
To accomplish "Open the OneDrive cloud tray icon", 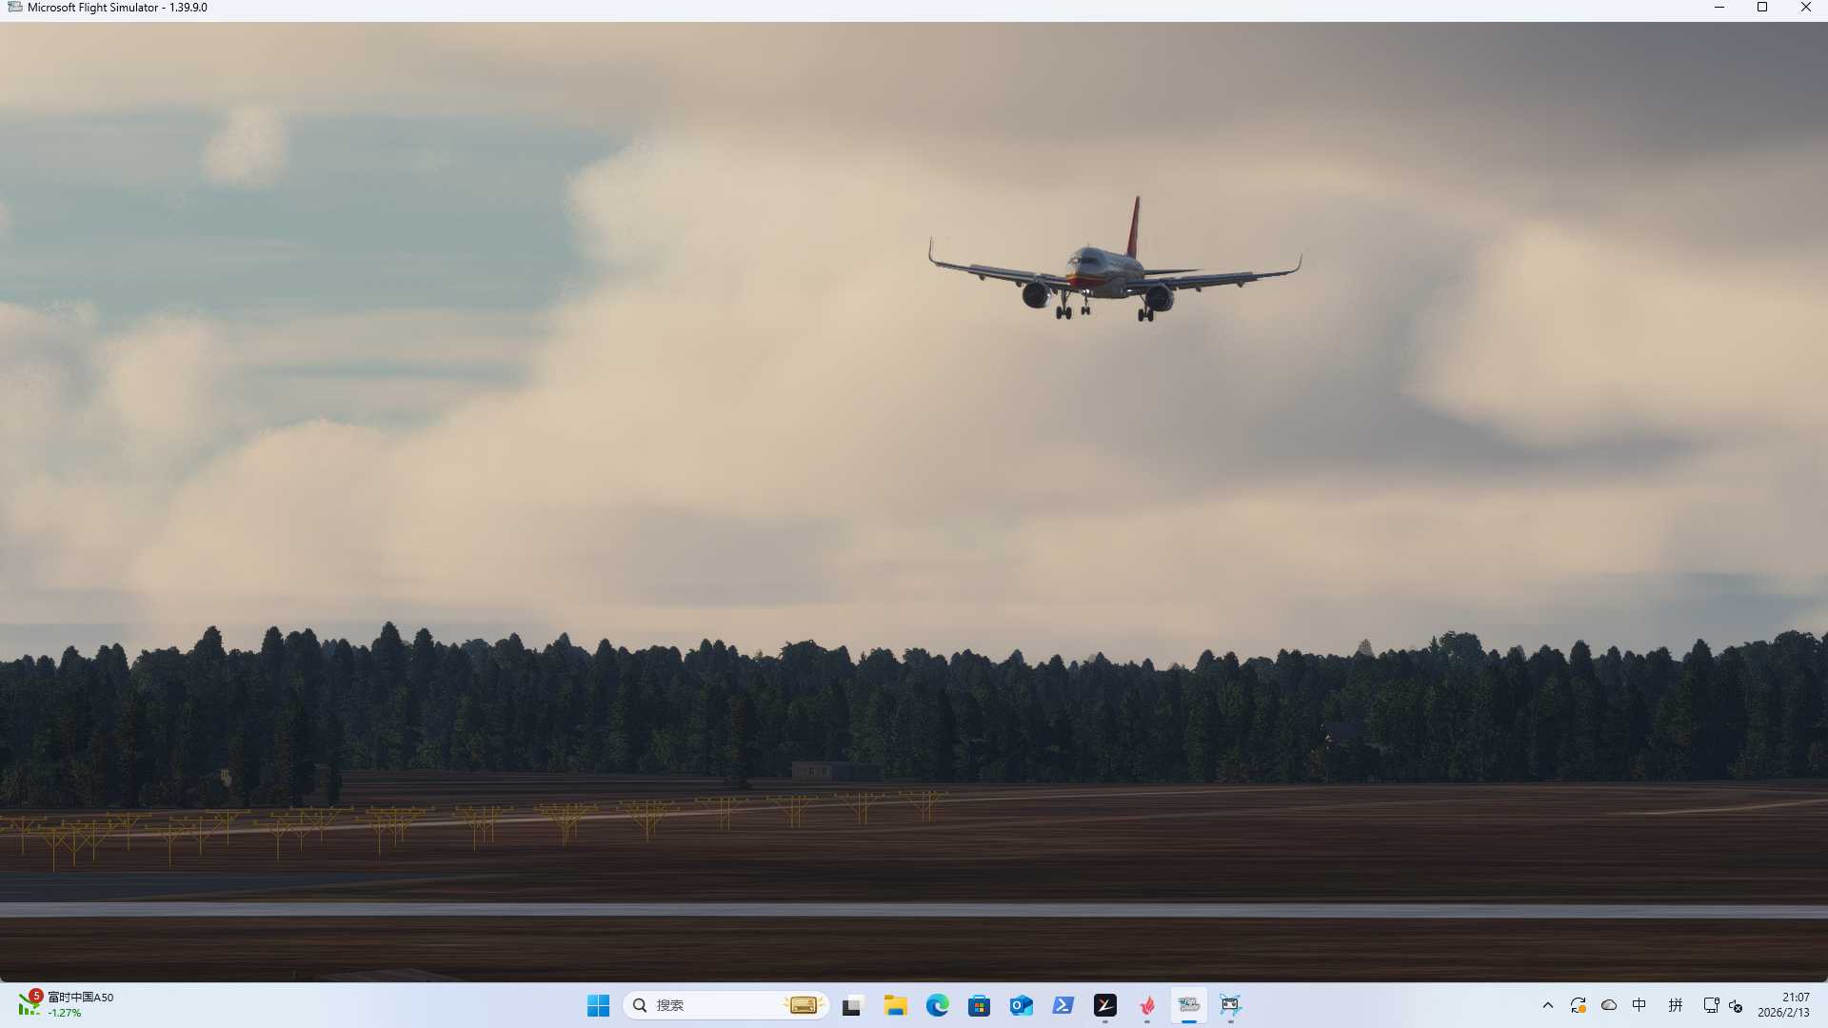I will (1609, 1005).
